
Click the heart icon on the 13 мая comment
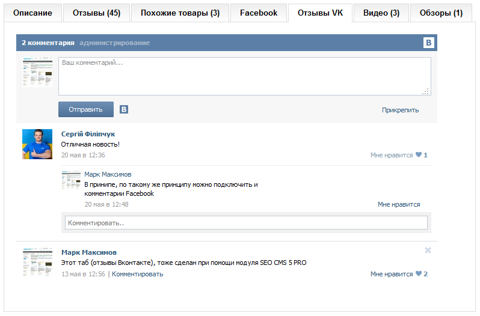(x=419, y=273)
